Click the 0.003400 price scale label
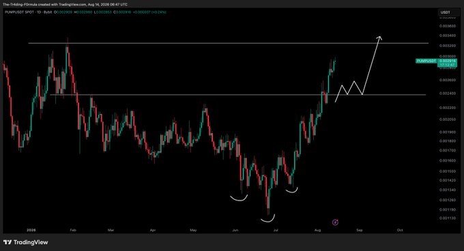 point(448,35)
